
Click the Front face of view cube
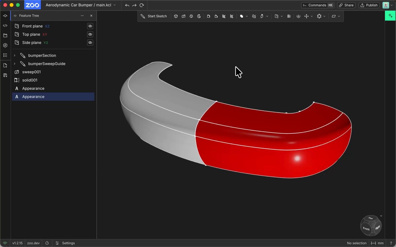point(366,228)
